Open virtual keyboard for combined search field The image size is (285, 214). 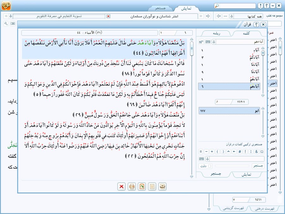(201, 159)
